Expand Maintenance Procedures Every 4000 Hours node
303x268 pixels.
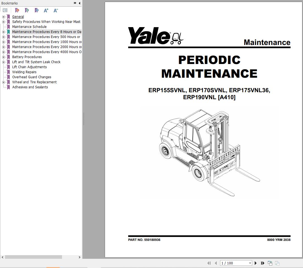[3, 52]
